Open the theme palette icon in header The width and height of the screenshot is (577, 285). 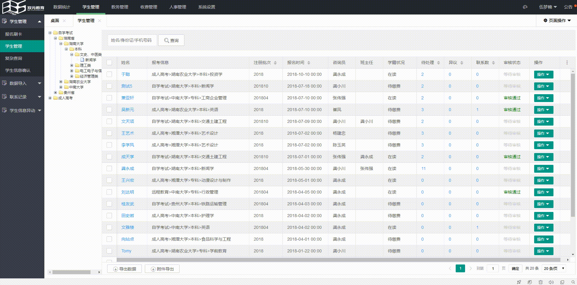coord(525,7)
